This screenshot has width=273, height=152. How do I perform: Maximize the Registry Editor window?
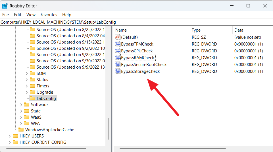(248, 6)
